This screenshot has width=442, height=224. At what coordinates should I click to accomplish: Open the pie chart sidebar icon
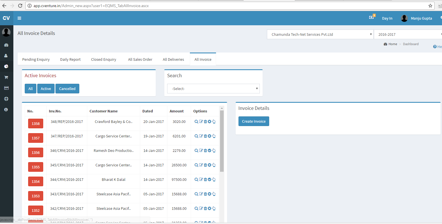6,66
